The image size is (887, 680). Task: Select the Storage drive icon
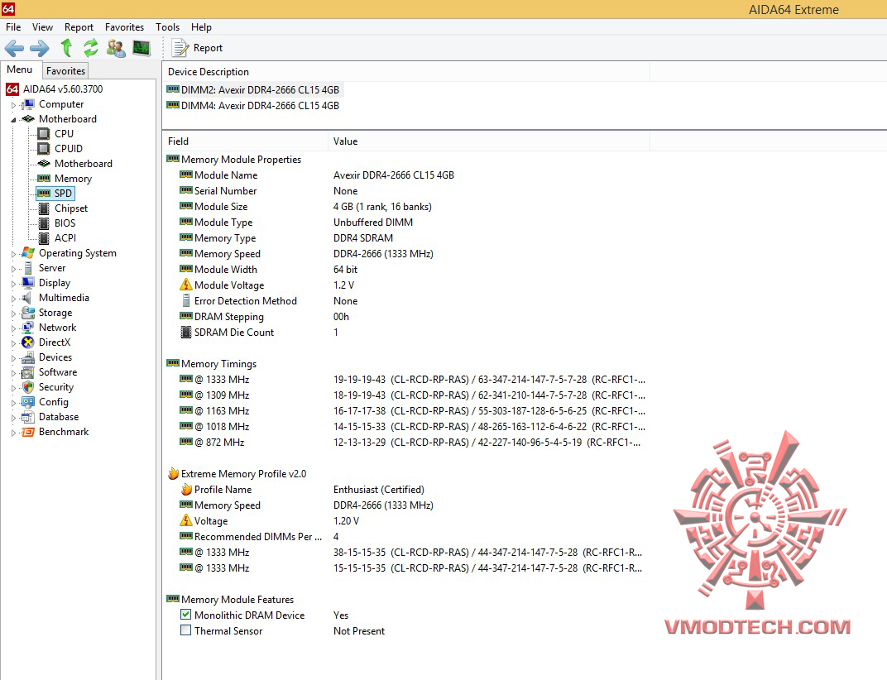tap(28, 312)
